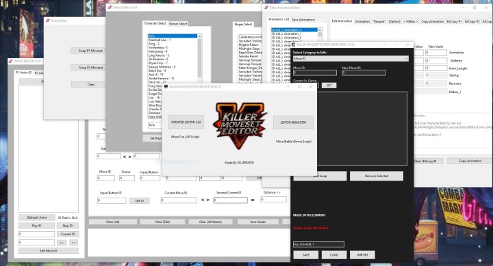
Task: Click the UPDATED EDITOR 5.02 button
Action: pos(186,122)
